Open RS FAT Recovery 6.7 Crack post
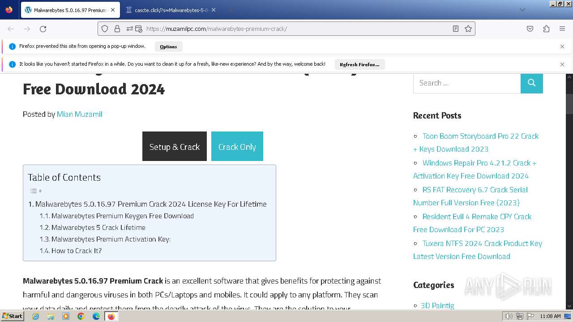The image size is (573, 322). [x=470, y=196]
